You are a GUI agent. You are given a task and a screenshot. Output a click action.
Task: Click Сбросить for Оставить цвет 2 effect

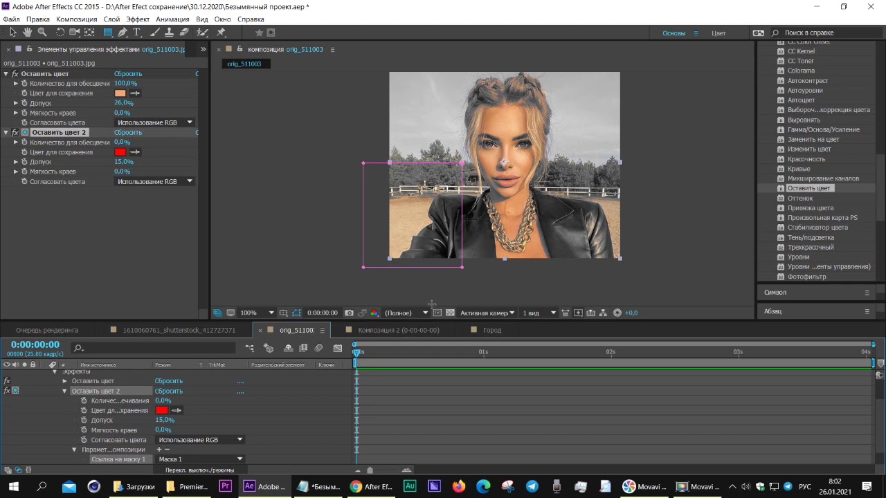click(x=128, y=132)
